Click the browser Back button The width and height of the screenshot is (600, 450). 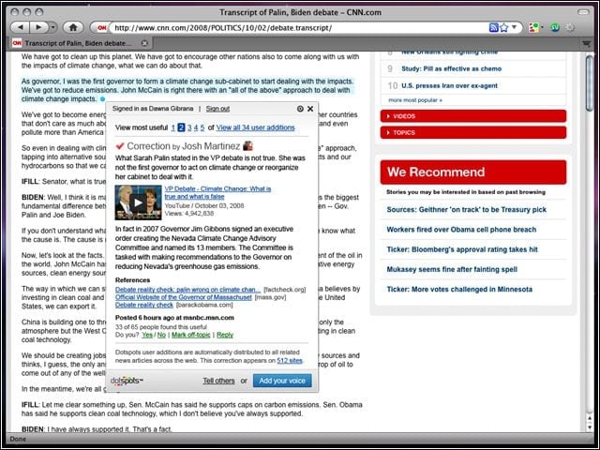click(21, 27)
